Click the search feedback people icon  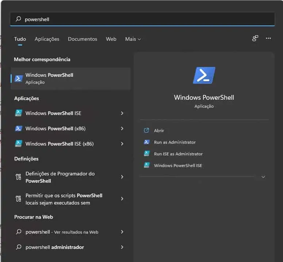255,39
